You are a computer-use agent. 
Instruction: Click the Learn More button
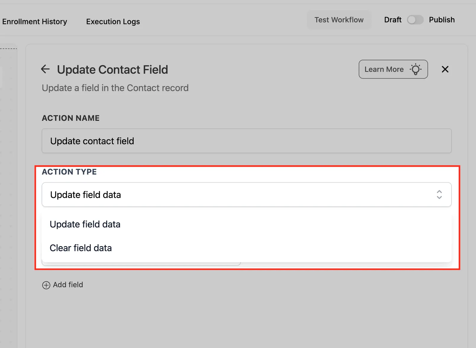393,69
